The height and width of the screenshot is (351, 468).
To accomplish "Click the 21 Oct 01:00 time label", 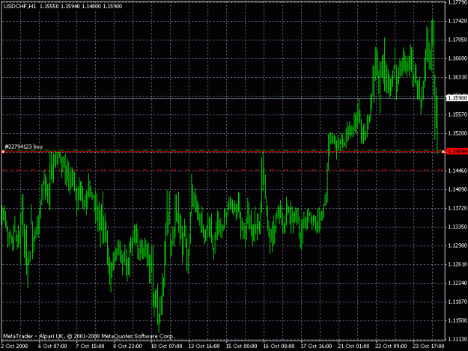I will 353,347.
